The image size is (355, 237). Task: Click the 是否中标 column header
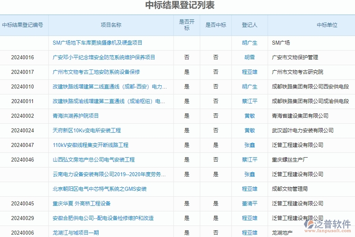(x=216, y=24)
